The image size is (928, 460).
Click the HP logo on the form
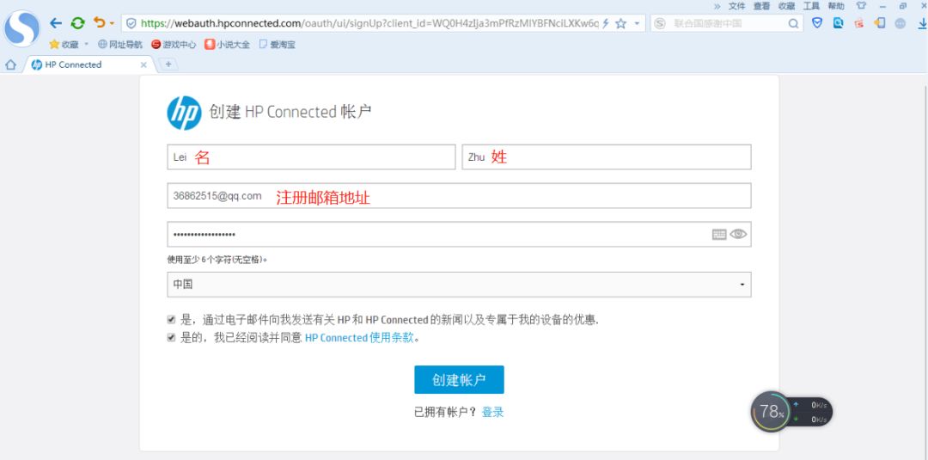184,113
